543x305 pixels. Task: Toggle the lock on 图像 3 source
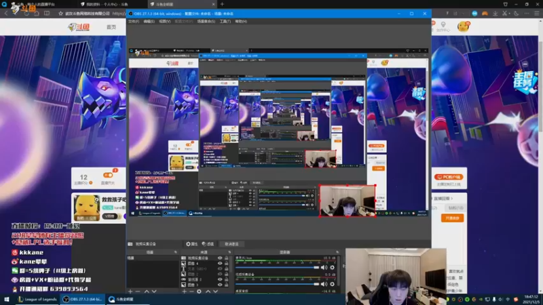pos(227,285)
